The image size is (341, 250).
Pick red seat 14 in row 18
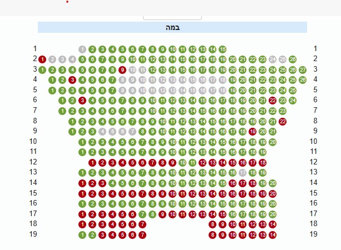(273, 224)
